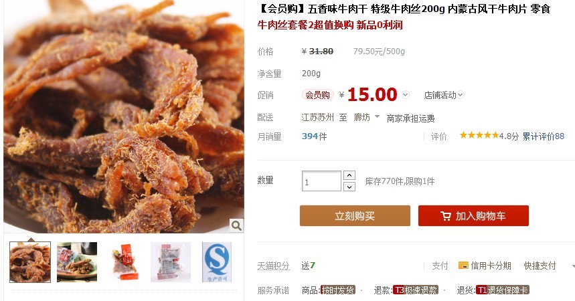
Task: Click the T3 极速退款 badge
Action: 415,290
